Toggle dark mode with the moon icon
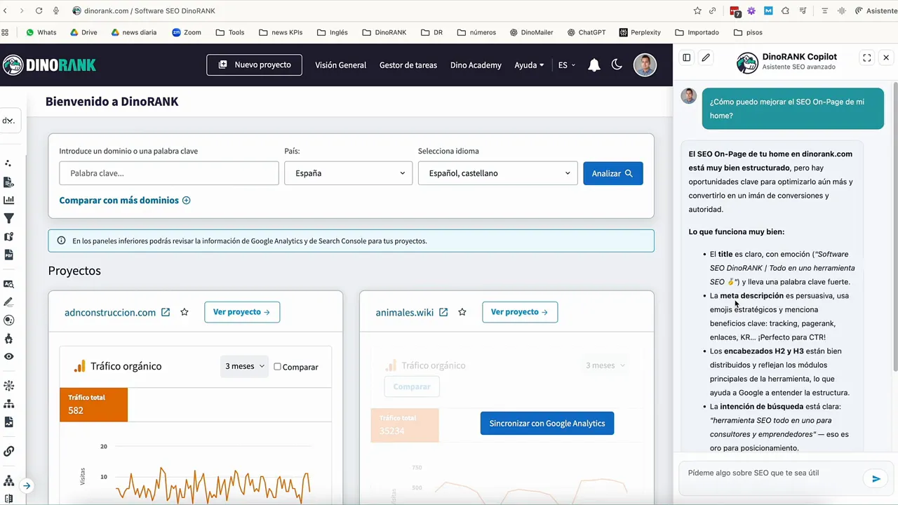Viewport: 898px width, 505px height. click(x=617, y=65)
